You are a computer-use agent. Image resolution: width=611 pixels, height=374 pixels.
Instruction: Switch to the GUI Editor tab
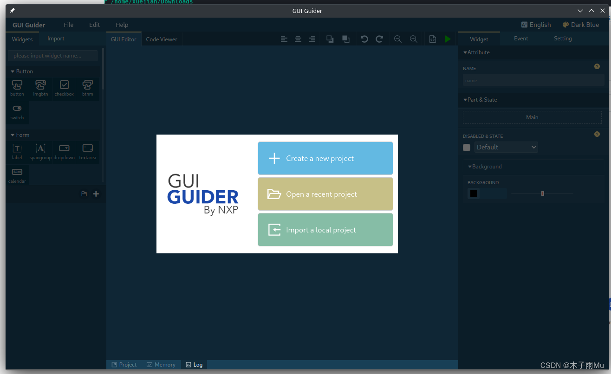[x=123, y=39]
